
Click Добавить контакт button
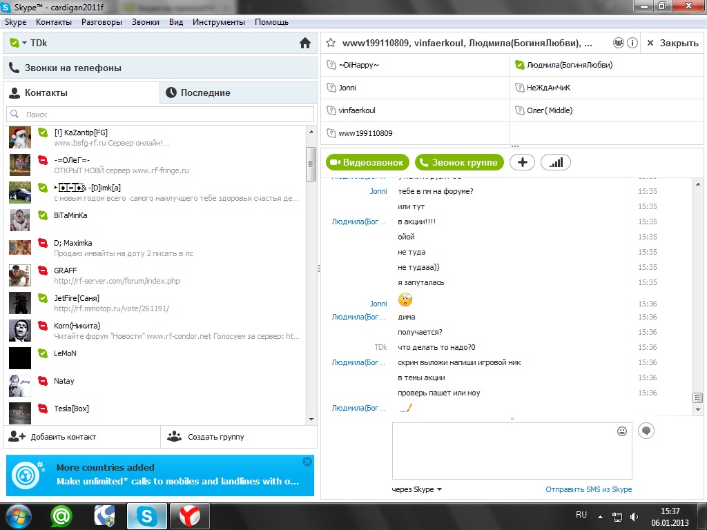81,437
